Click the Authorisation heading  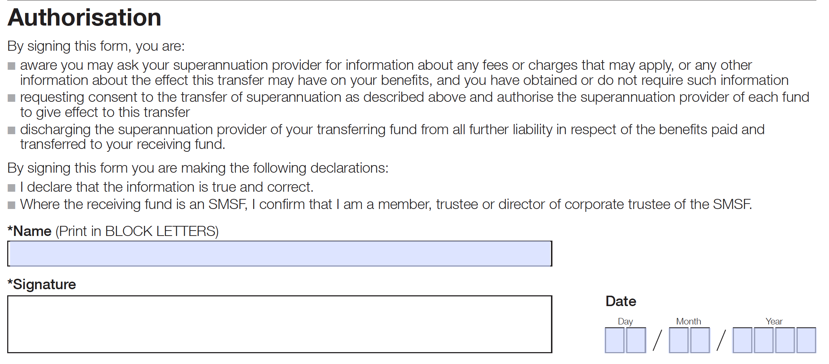pyautogui.click(x=84, y=17)
